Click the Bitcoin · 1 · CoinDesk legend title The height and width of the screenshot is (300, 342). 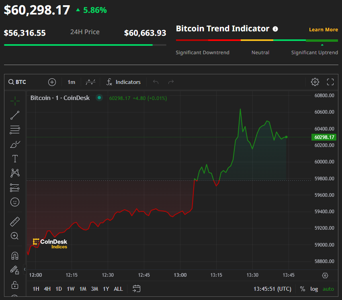click(60, 98)
